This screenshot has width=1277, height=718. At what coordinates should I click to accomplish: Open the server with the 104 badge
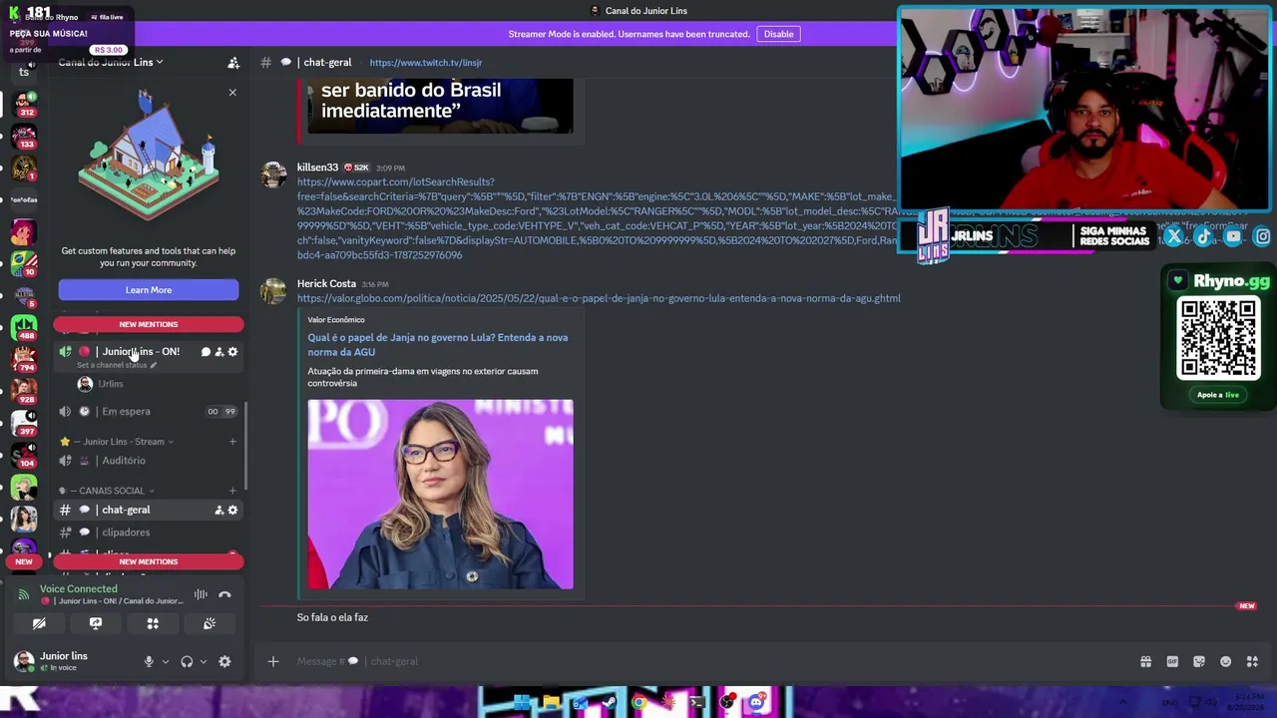click(x=24, y=455)
